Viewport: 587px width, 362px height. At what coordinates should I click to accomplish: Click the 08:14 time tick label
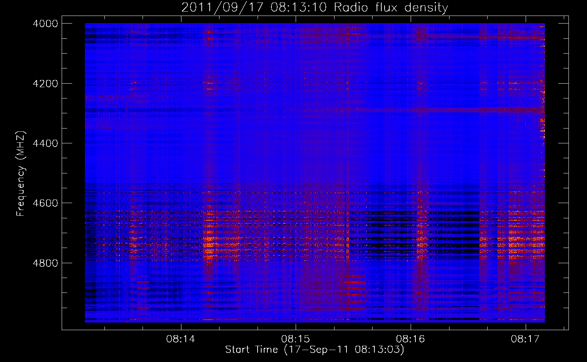[x=180, y=339]
